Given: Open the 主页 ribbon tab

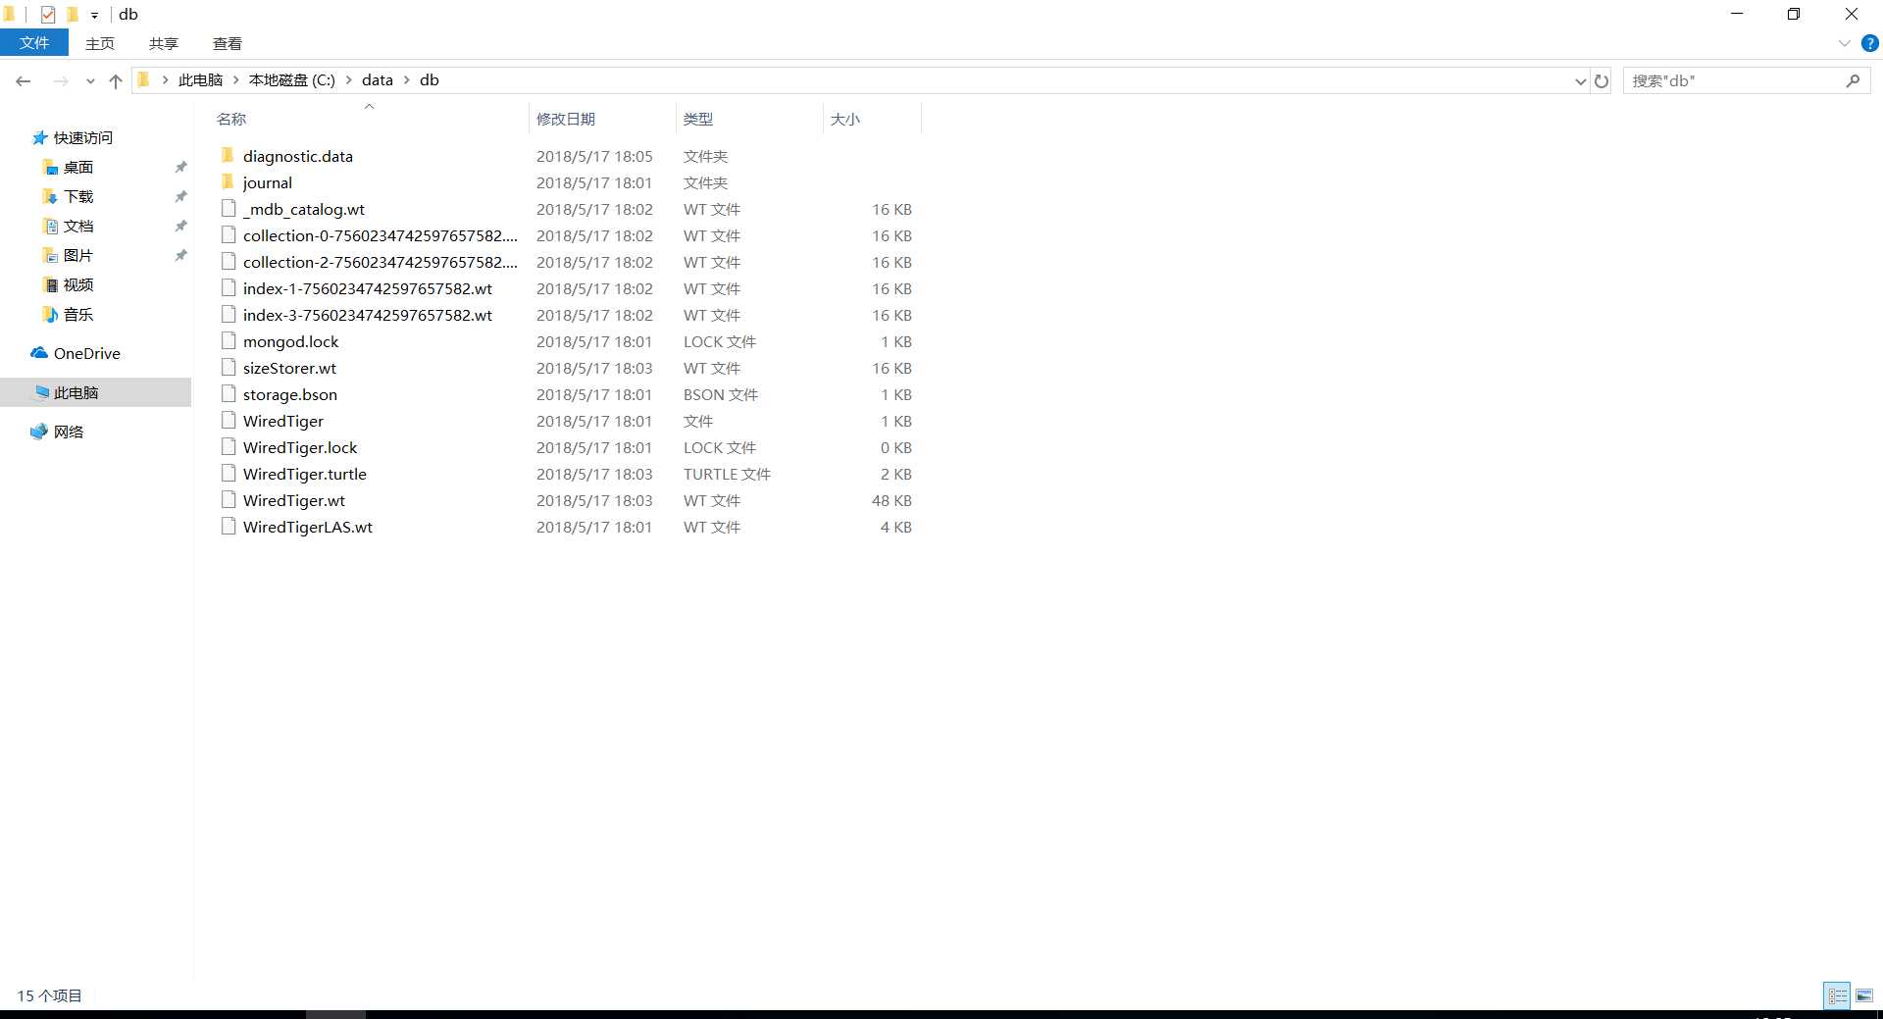Looking at the screenshot, I should [100, 43].
